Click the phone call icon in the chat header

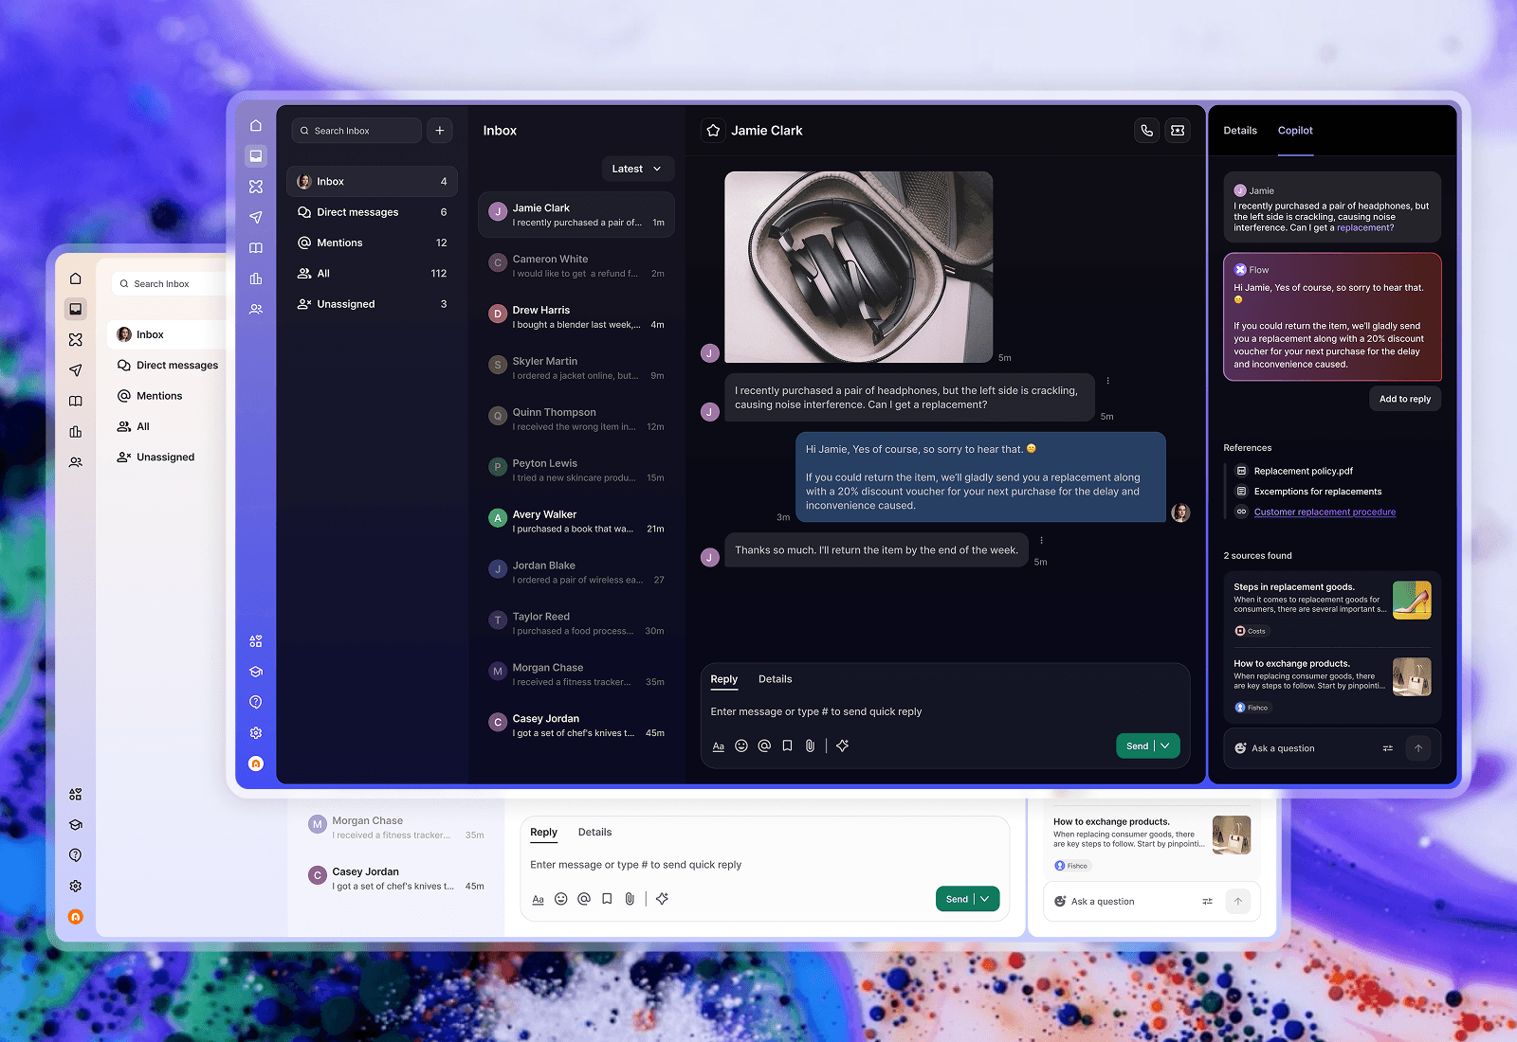point(1147,131)
